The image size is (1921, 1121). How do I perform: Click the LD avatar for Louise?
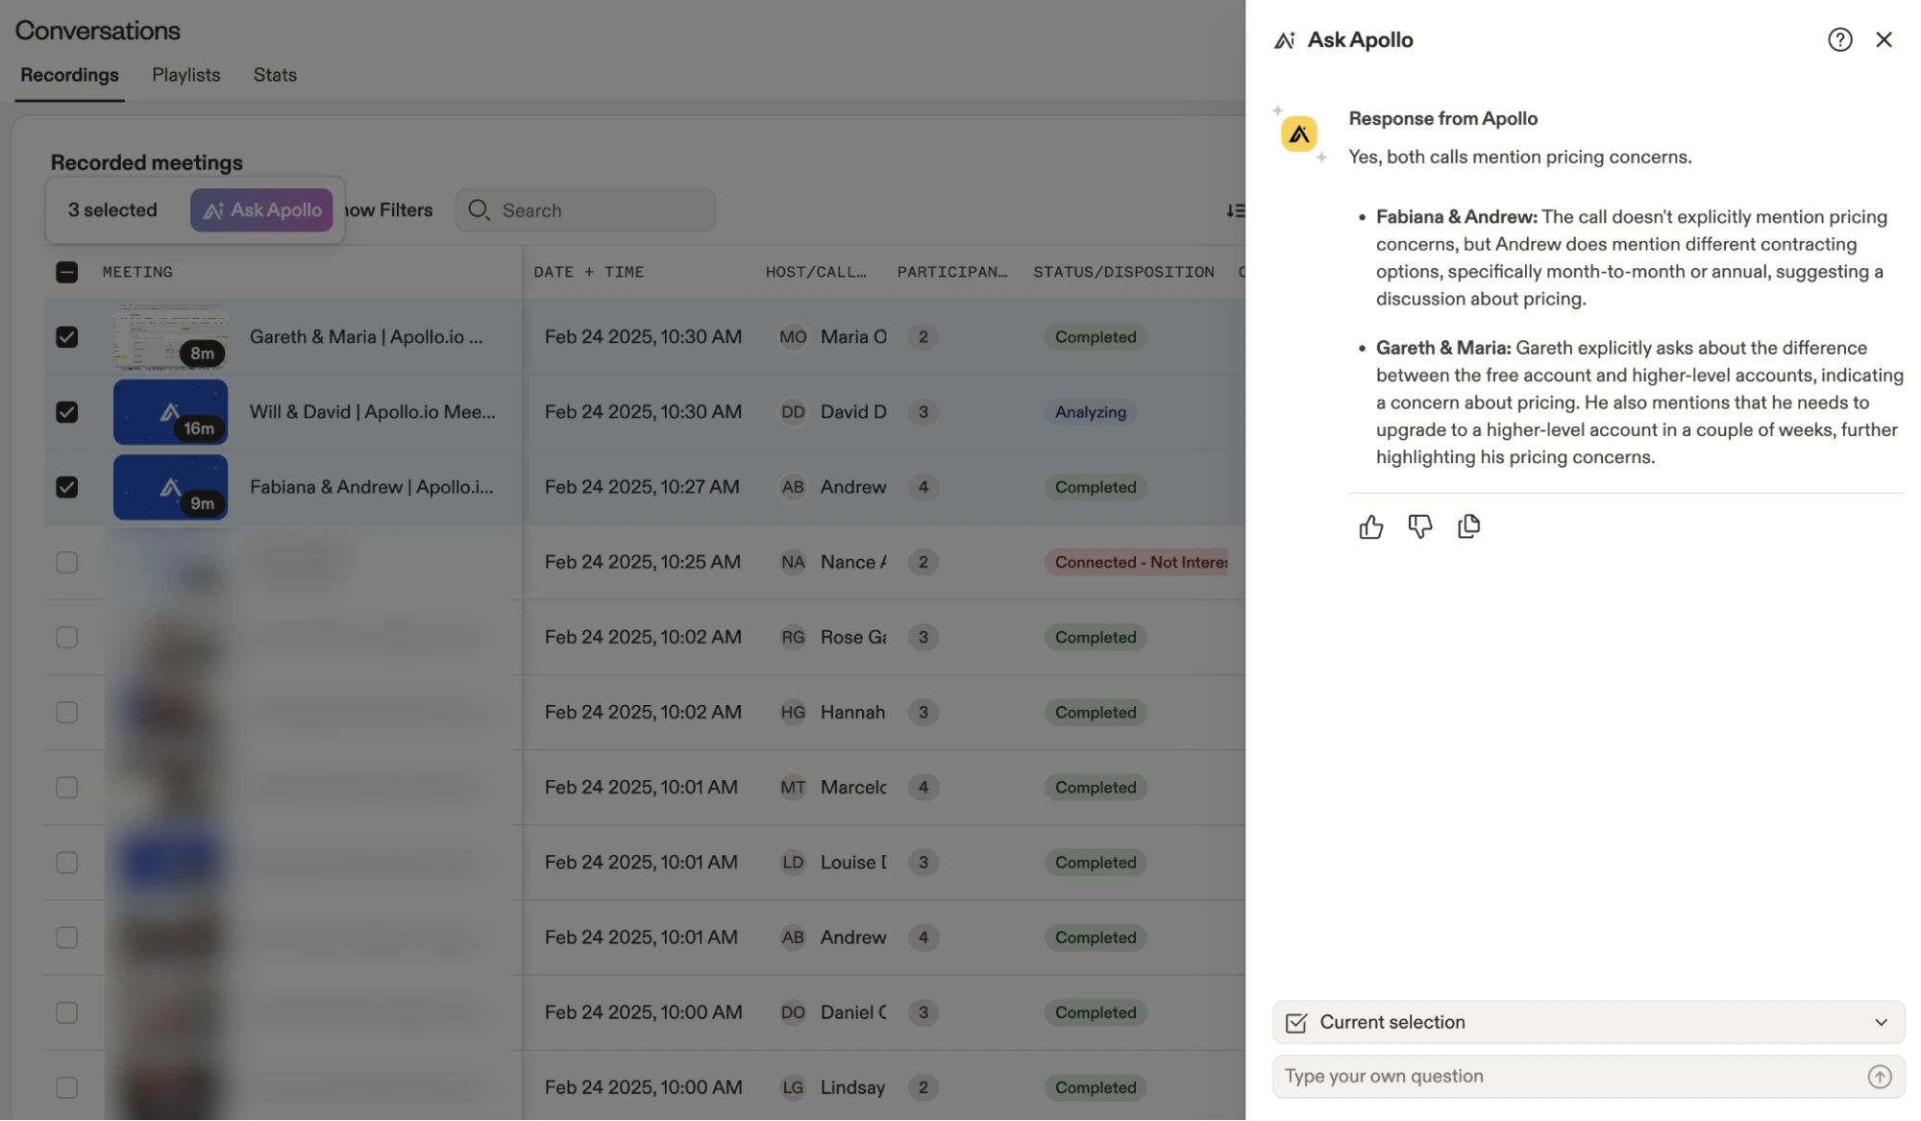(x=793, y=863)
